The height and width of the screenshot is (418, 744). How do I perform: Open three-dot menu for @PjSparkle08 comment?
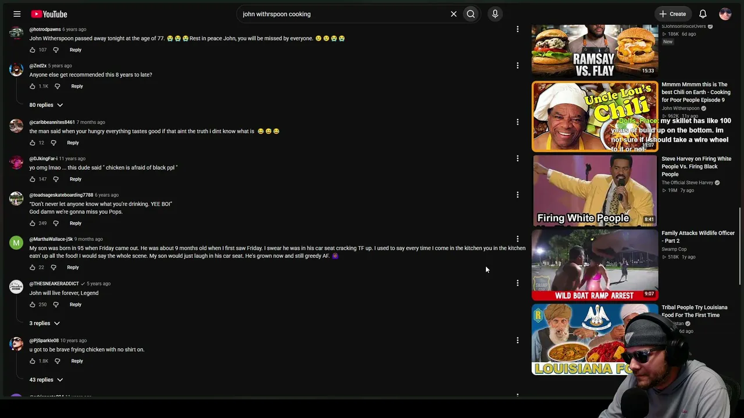point(517,340)
